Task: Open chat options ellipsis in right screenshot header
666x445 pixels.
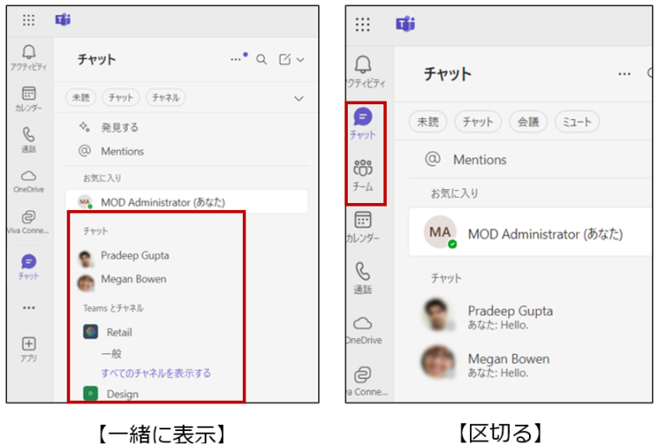Action: click(624, 74)
